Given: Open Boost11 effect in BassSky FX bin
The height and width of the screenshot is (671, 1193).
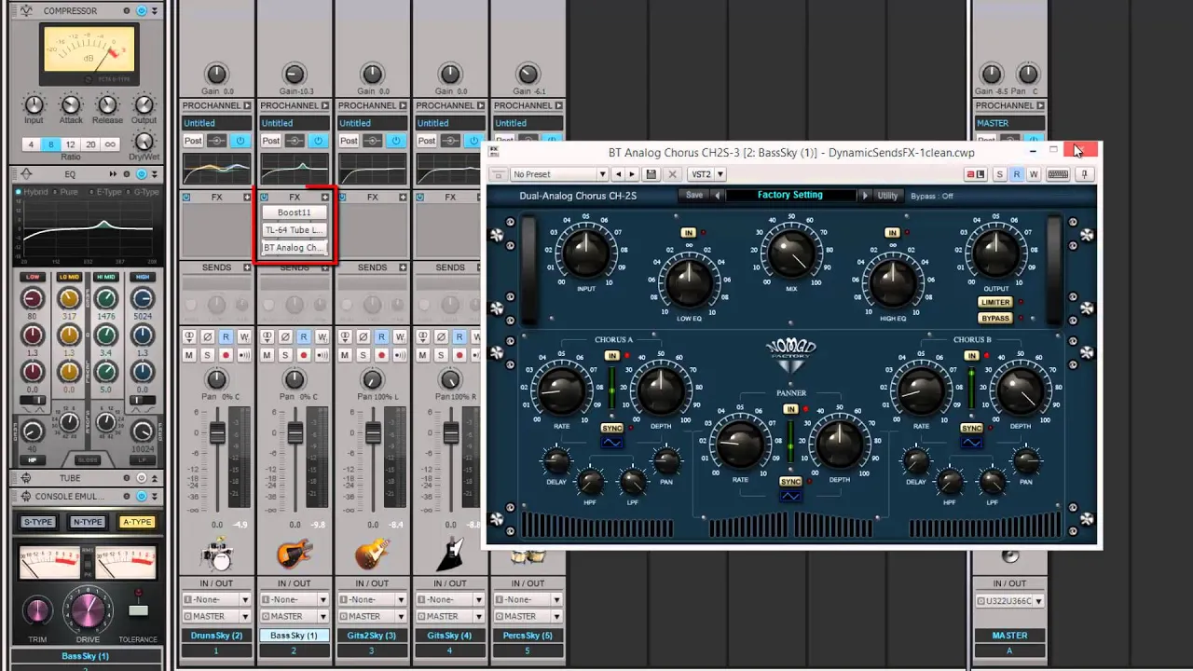Looking at the screenshot, I should [x=295, y=212].
